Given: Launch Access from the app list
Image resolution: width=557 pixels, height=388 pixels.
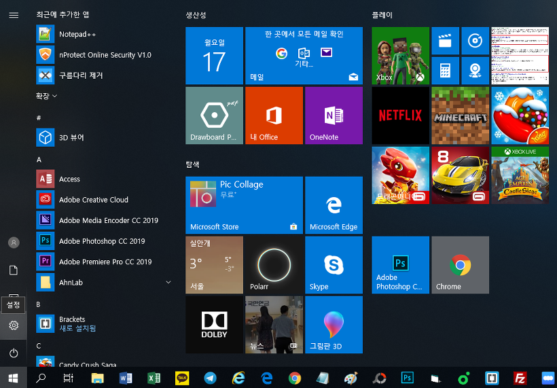Looking at the screenshot, I should (103, 179).
